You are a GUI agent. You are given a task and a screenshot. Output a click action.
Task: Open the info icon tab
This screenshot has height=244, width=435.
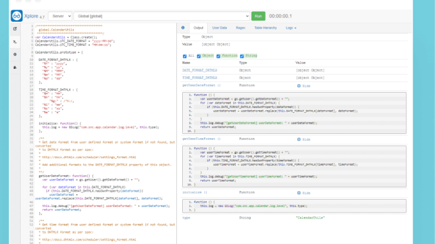coord(183,27)
